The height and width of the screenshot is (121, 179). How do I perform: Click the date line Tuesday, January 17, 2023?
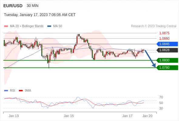(x=40, y=15)
